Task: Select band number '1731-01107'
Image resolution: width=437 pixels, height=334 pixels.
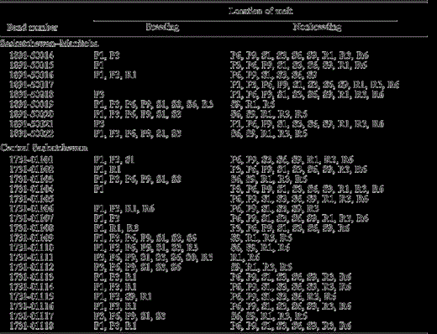Action: (x=31, y=218)
